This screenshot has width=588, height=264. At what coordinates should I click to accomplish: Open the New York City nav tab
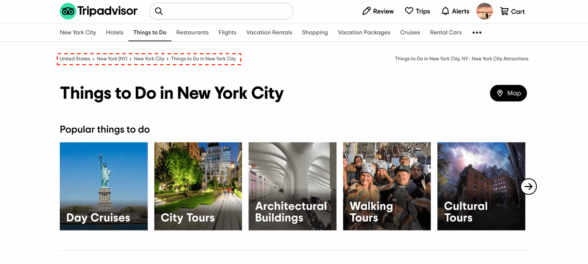pos(78,33)
